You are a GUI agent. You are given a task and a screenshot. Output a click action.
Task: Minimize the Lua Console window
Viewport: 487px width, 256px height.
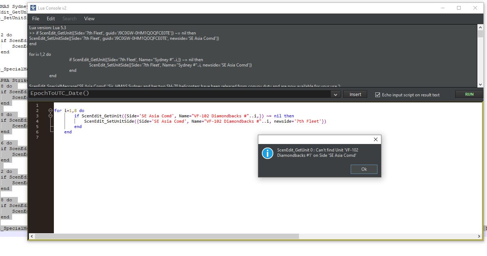(442, 8)
